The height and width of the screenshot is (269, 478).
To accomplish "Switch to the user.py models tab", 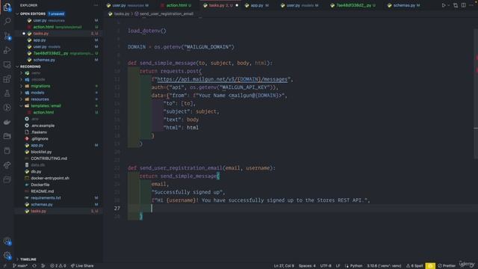I will [299, 5].
